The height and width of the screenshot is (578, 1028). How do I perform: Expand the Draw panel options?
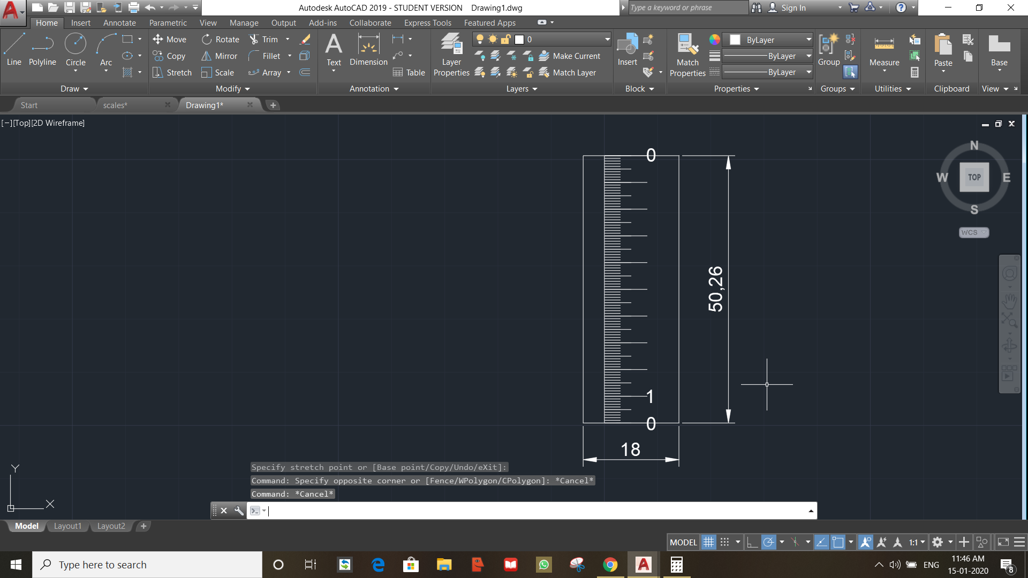[72, 88]
